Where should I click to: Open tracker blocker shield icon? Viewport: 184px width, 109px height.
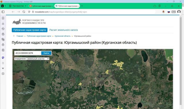pos(29,12)
